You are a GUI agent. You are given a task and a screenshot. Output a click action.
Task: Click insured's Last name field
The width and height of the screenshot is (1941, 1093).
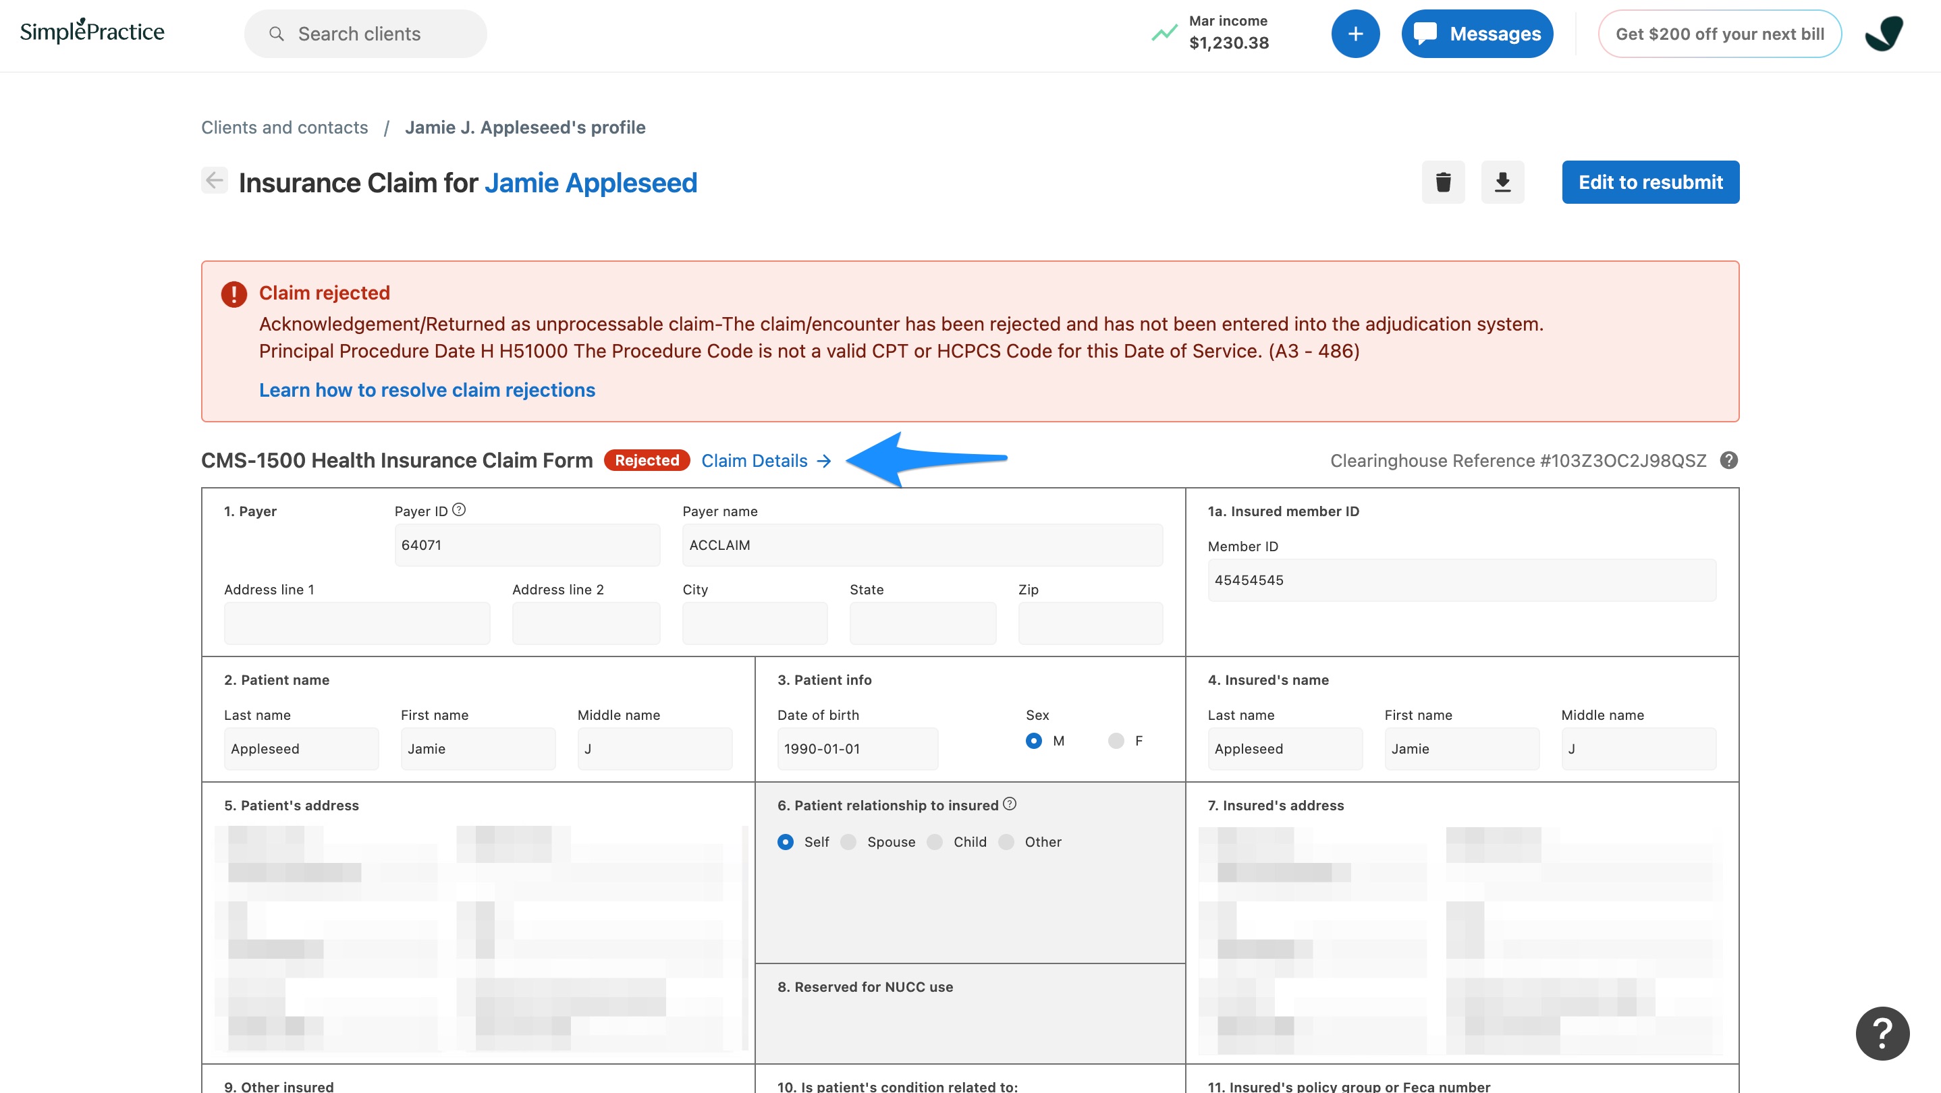(1286, 749)
